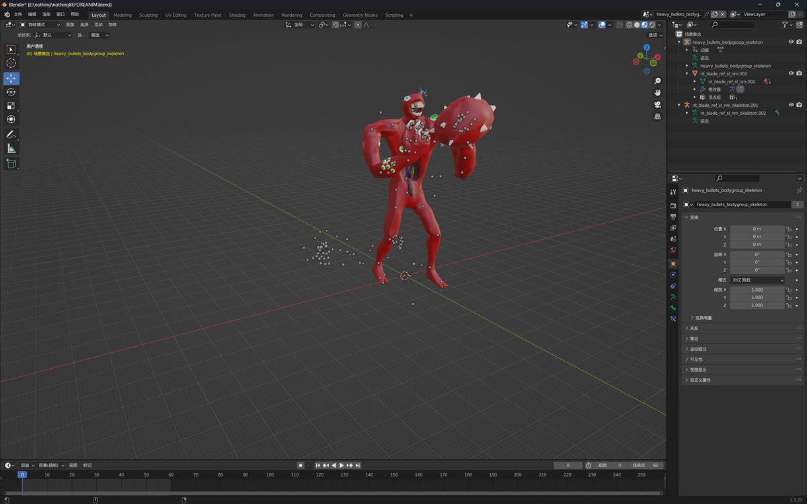Collapse nt_blade_ref_sl_nm.001 in outliner
This screenshot has width=807, height=504.
coord(687,73)
